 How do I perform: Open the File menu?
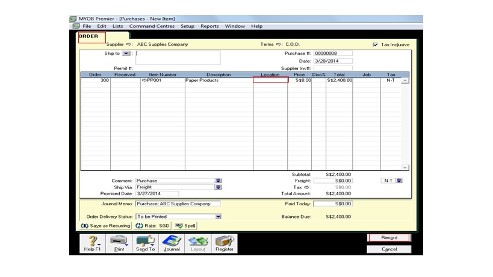click(87, 26)
